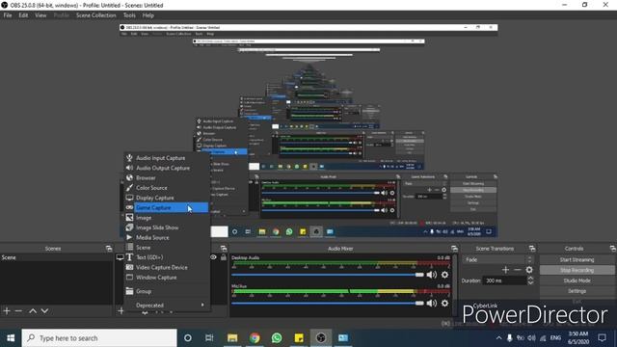Pop out the Sources dock
The width and height of the screenshot is (617, 347).
[224, 249]
